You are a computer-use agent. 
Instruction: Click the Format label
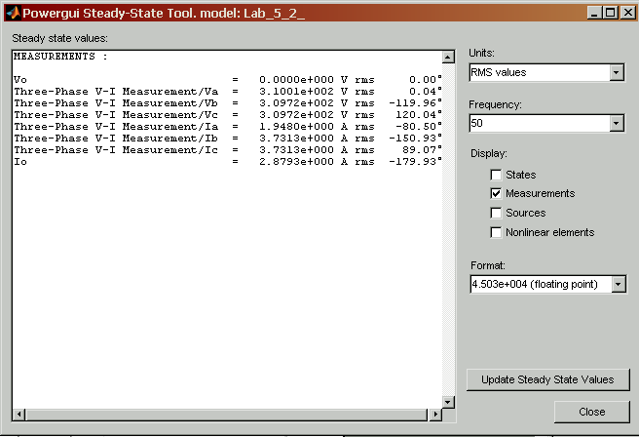click(488, 265)
